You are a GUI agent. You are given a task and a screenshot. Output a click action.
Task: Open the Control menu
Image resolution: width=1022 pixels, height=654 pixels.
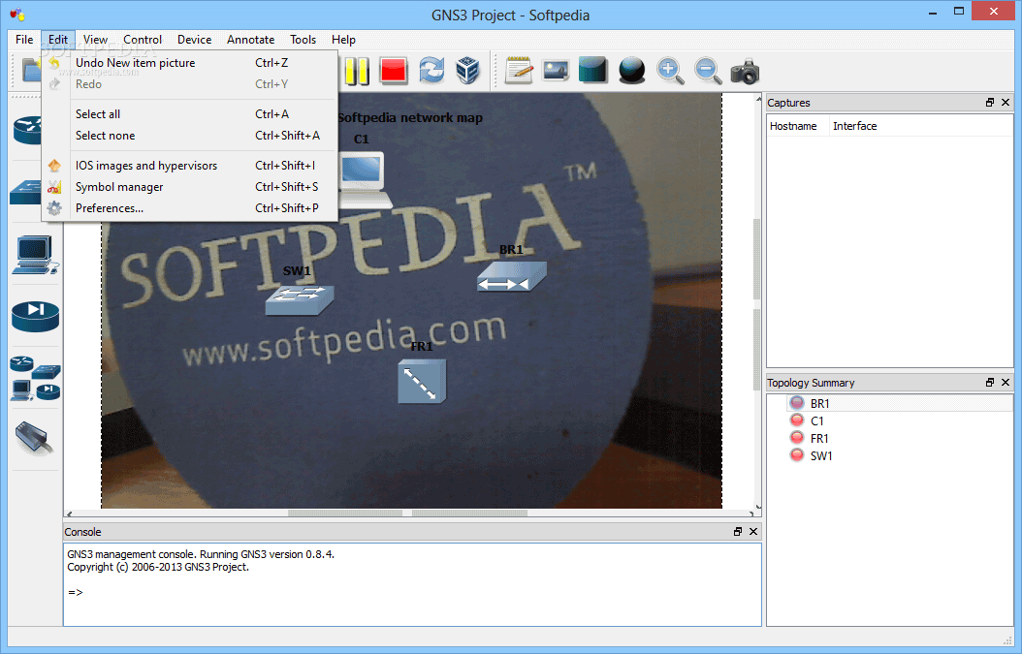pyautogui.click(x=143, y=40)
